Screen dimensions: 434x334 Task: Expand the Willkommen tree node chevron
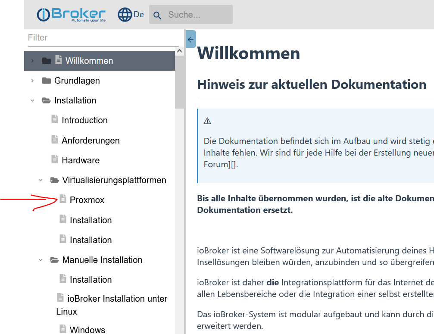(32, 61)
